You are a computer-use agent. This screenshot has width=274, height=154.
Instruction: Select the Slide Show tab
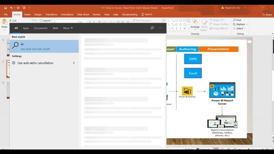click(83, 15)
